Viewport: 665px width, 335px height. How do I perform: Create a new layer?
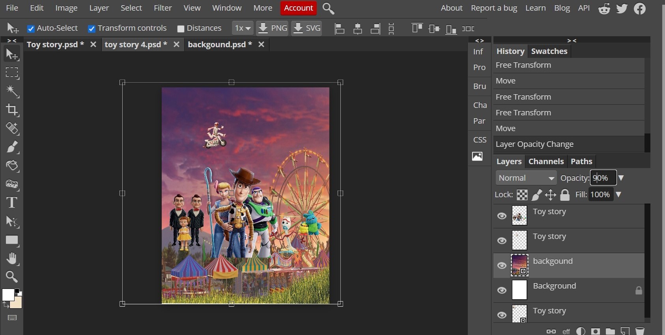pyautogui.click(x=625, y=331)
